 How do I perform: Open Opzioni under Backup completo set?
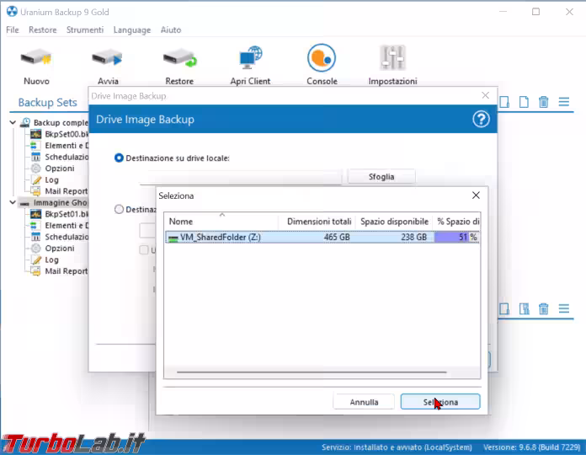coord(52,169)
